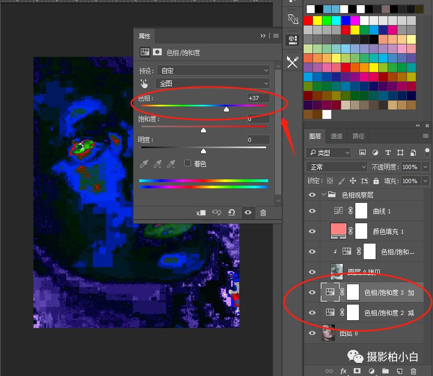Toggle visibility of 颜色填充 1 layer

312,231
